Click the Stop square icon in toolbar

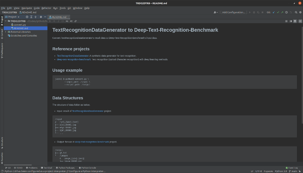coord(262,12)
